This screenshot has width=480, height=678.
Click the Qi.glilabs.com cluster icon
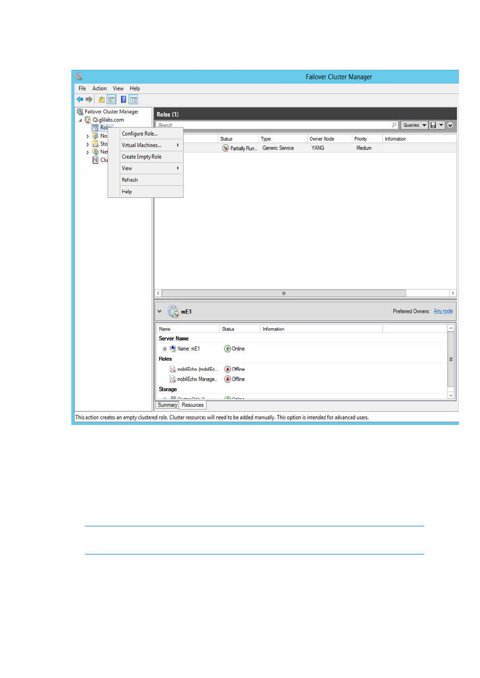pos(88,120)
